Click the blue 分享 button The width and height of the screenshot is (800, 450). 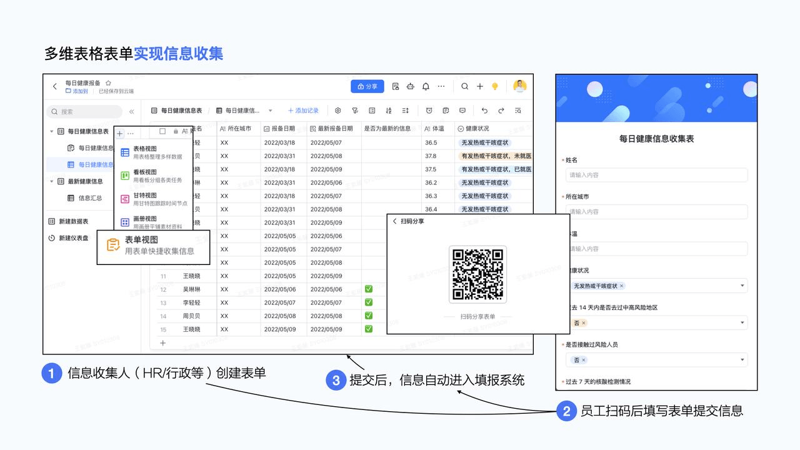point(367,86)
